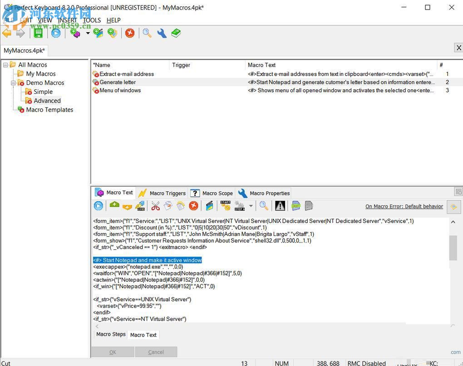Click the clapperboard icon in the editor toolbar
Image resolution: width=463 pixels, height=366 pixels.
[x=209, y=205]
